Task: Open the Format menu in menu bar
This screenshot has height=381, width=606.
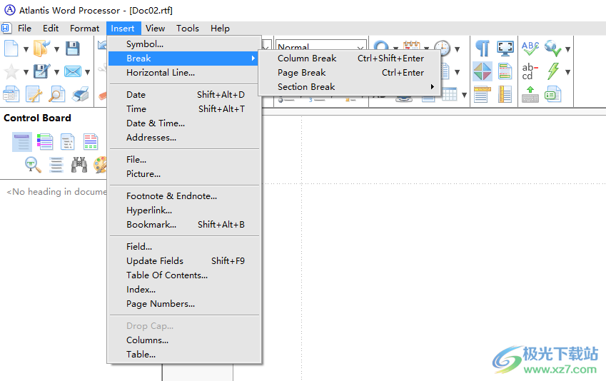Action: [84, 29]
